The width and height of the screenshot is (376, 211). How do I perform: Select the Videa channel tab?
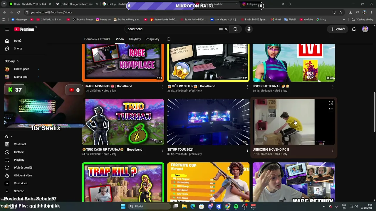coord(120,39)
